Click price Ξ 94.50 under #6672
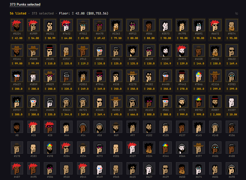 pos(215,38)
